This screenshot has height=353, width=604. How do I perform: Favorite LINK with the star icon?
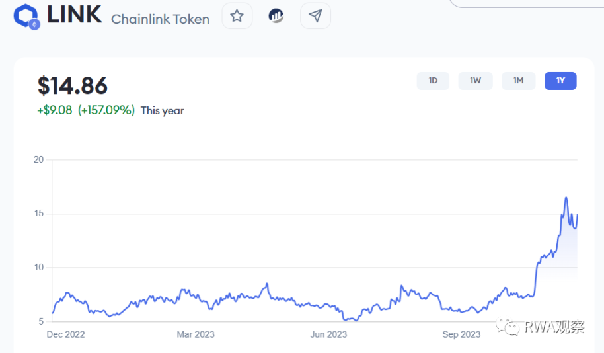tap(237, 16)
